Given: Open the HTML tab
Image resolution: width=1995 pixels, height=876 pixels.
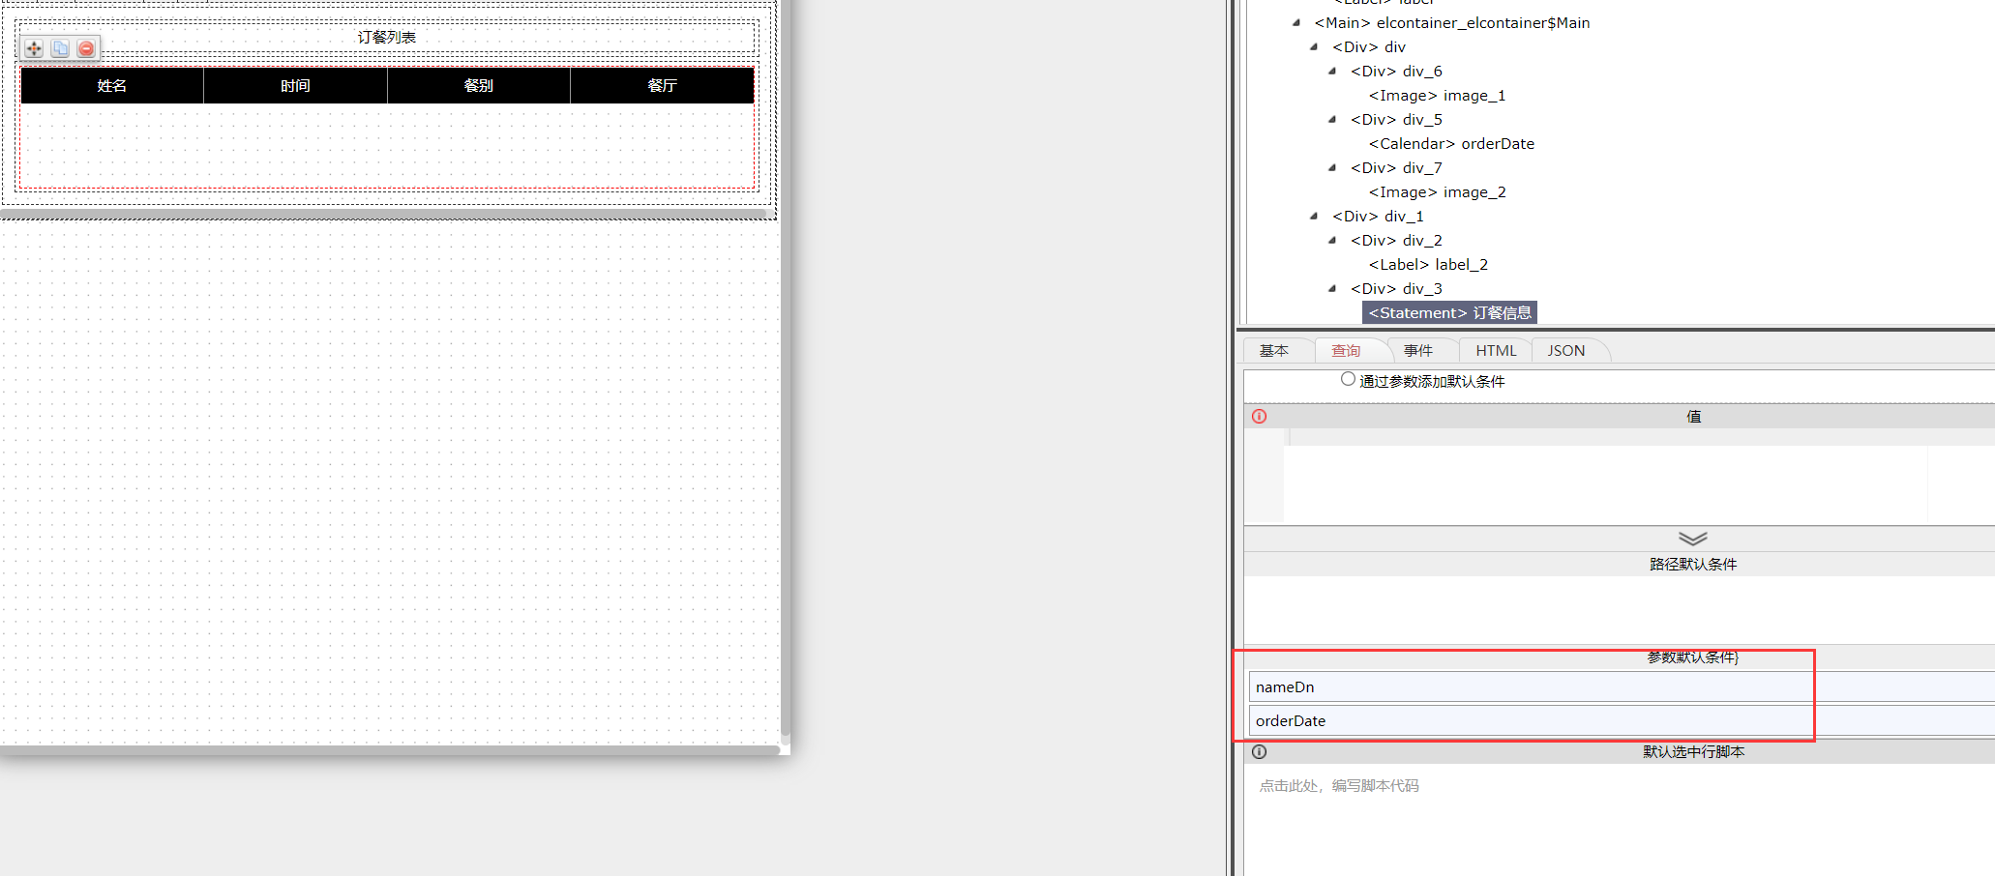Looking at the screenshot, I should [1496, 351].
